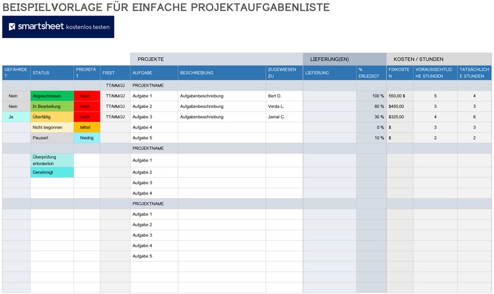Click the Niedrig priority cell
The height and width of the screenshot is (294, 494).
pos(87,138)
